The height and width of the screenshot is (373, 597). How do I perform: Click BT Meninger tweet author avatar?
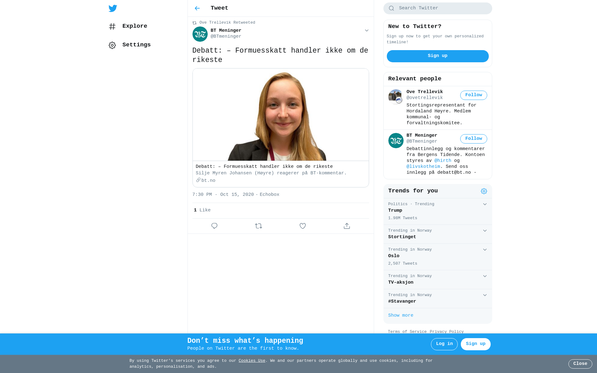click(x=200, y=34)
